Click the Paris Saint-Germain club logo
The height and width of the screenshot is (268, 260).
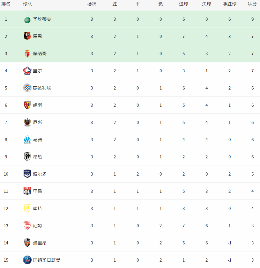tap(27, 260)
